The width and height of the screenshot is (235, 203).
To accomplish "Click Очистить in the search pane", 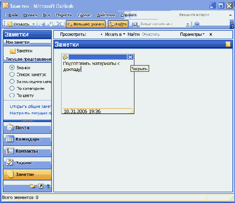I will 150,34.
